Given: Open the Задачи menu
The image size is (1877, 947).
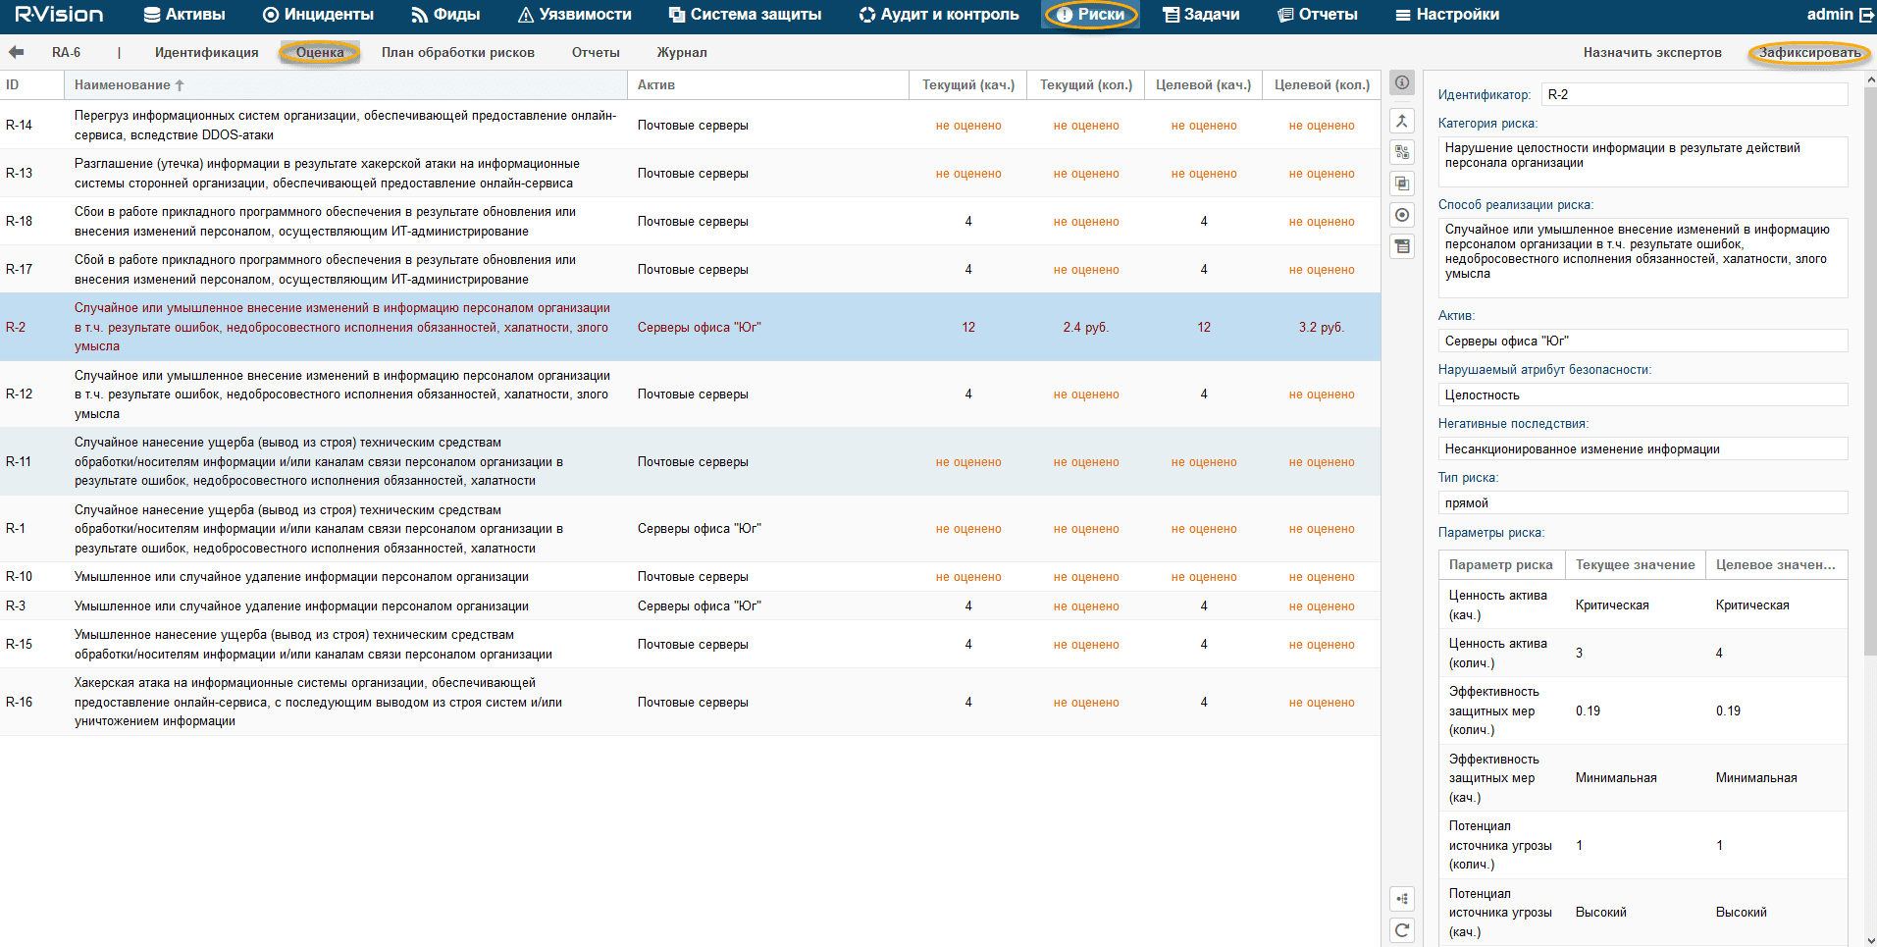Looking at the screenshot, I should click(x=1201, y=15).
